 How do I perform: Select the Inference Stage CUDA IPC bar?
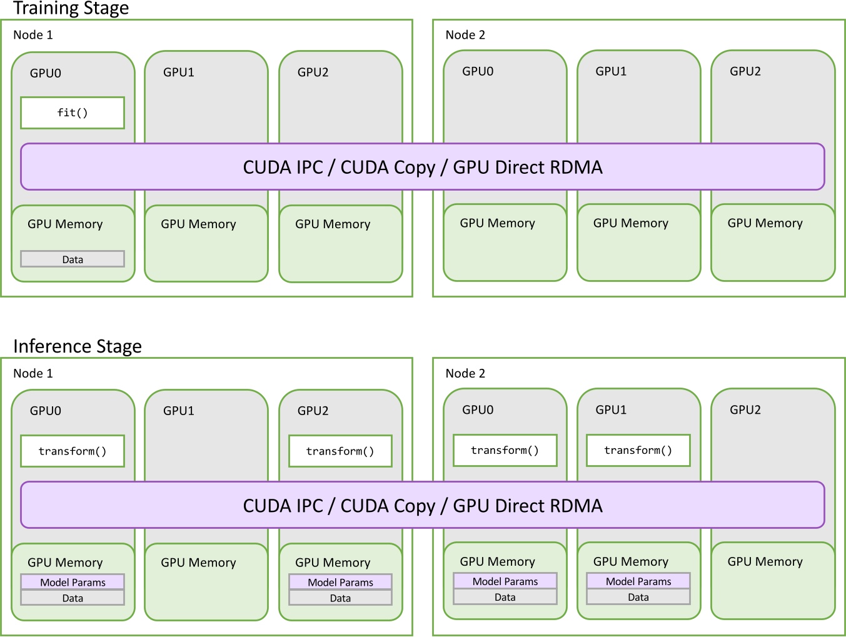423,505
